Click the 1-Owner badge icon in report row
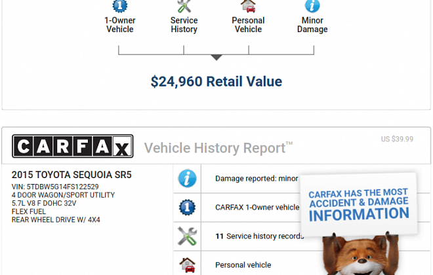Viewport: 433px width, 275px height. coord(187,207)
